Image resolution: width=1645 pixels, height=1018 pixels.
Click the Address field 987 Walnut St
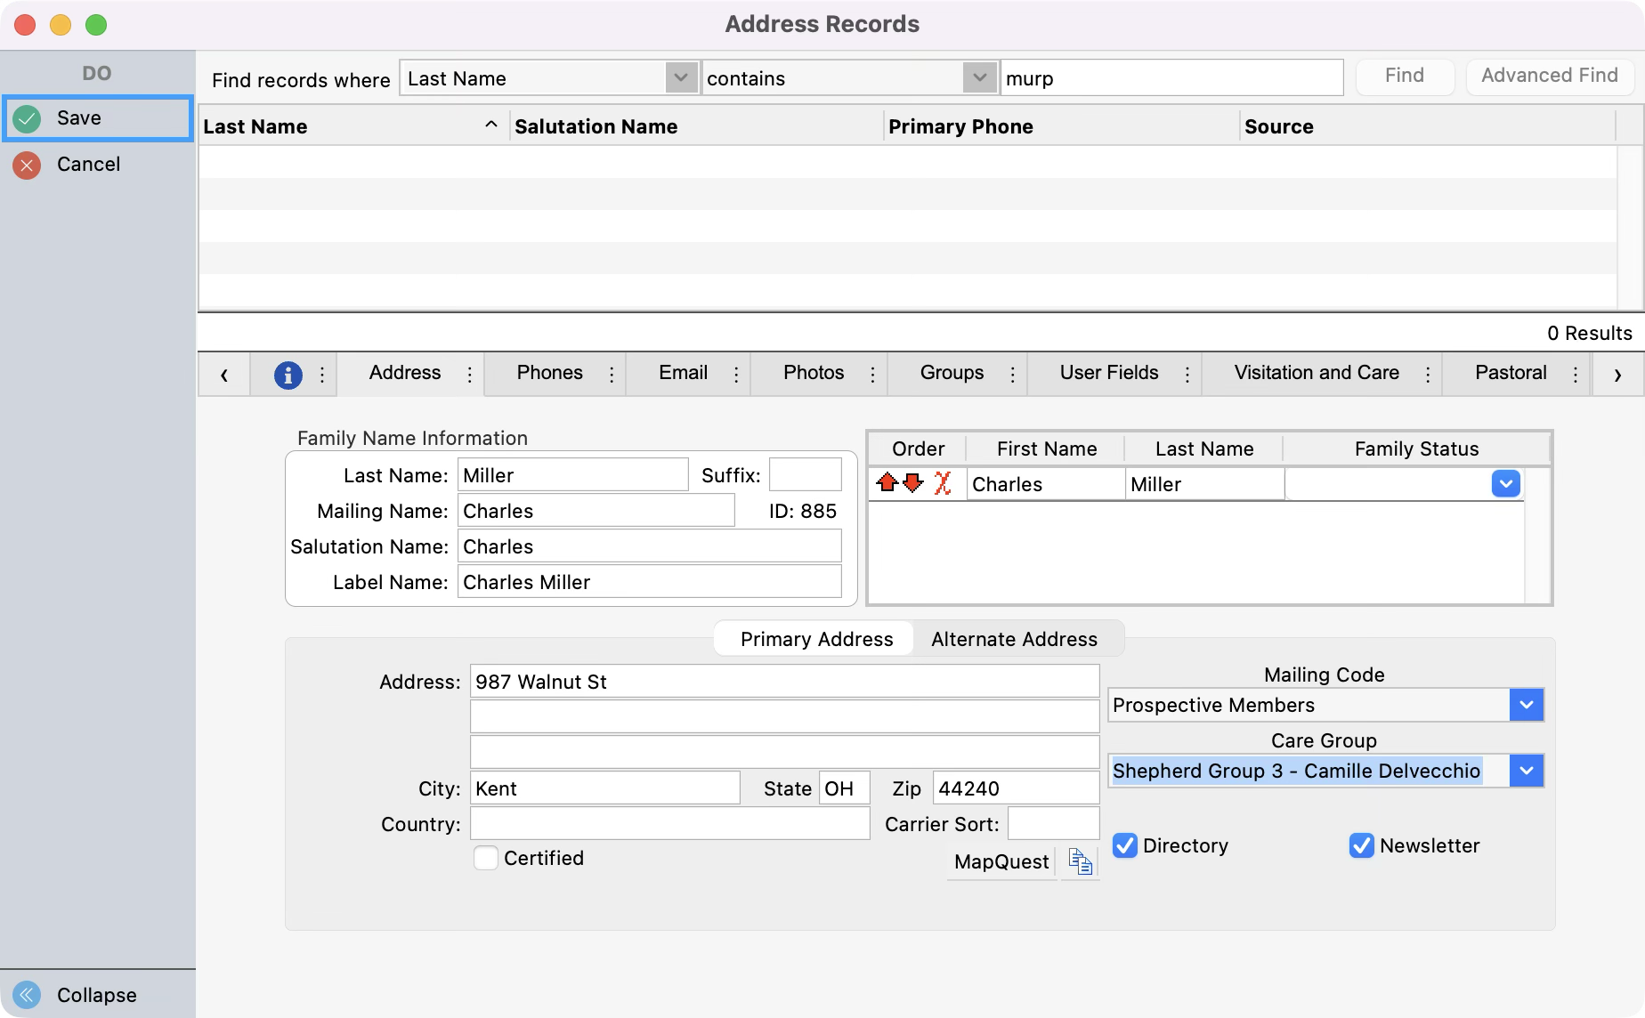pos(785,682)
